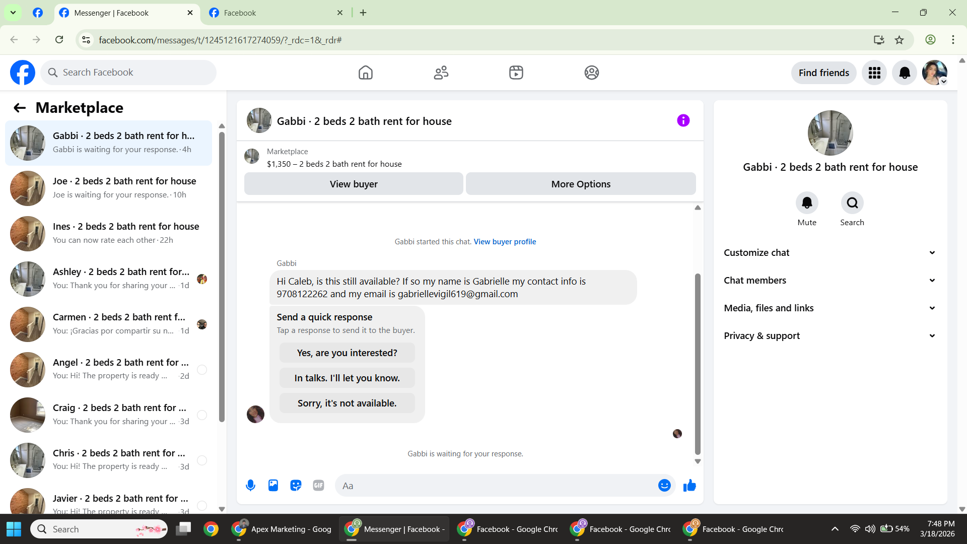This screenshot has height=544, width=967.
Task: Open the Facebook menu grid
Action: tap(874, 73)
